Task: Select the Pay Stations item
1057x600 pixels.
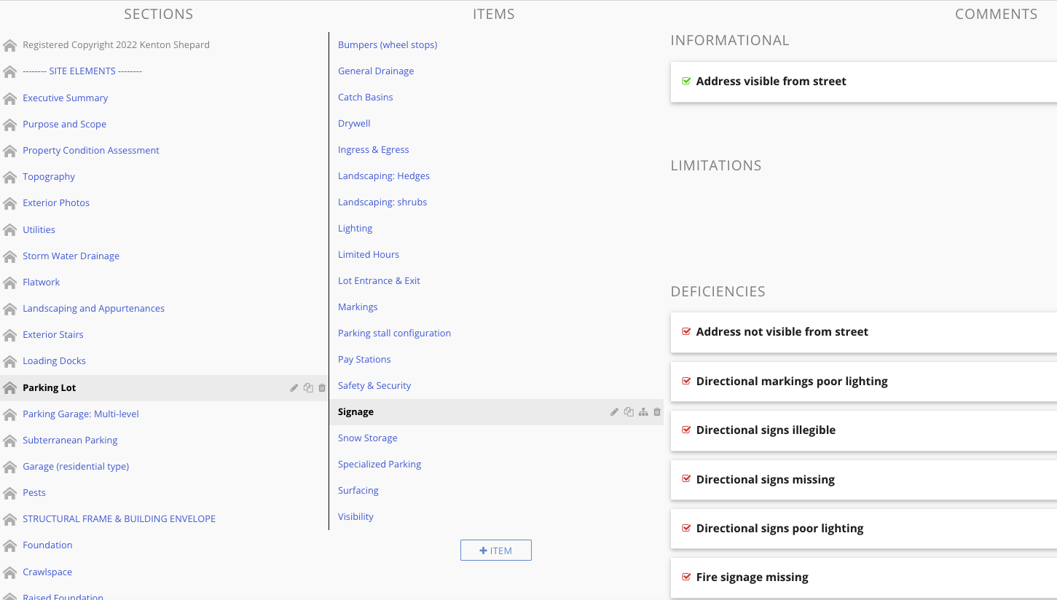Action: tap(364, 360)
